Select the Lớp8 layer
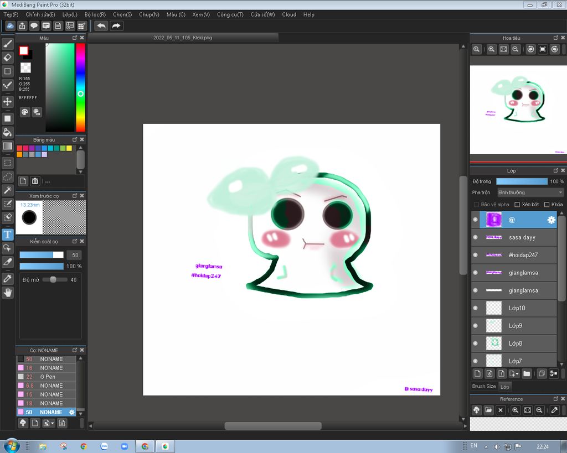This screenshot has width=567, height=453. pyautogui.click(x=518, y=343)
